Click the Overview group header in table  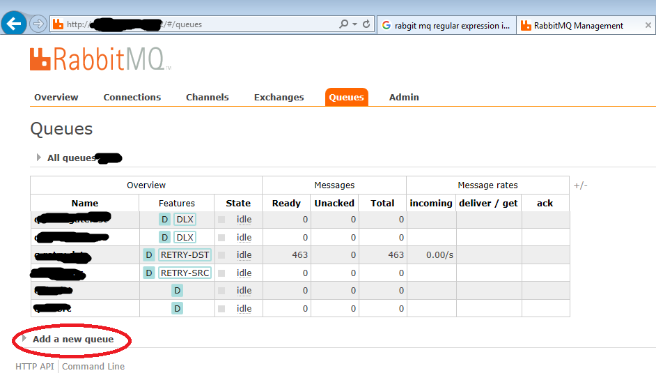(146, 185)
